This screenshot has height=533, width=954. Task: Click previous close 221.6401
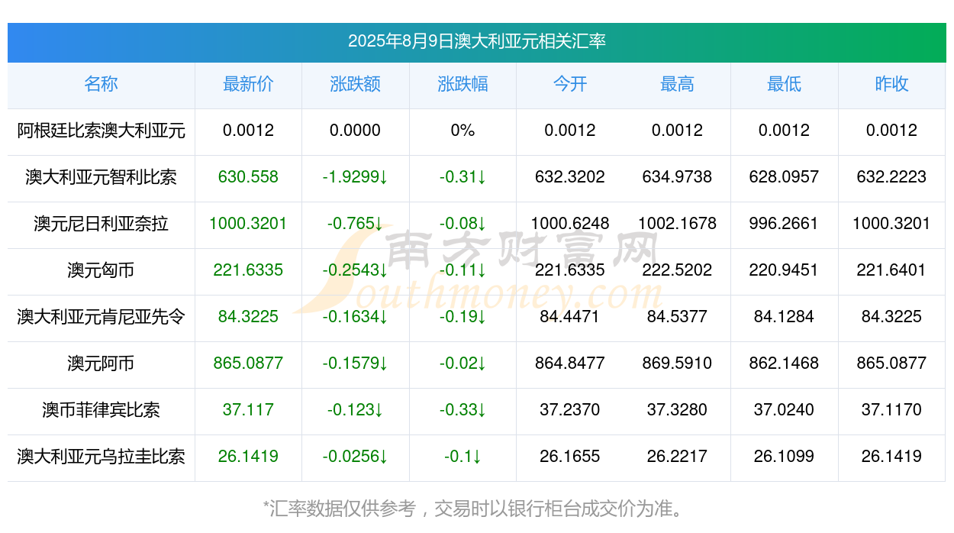click(891, 270)
